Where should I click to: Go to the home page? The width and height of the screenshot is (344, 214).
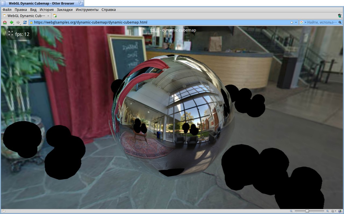(5, 23)
